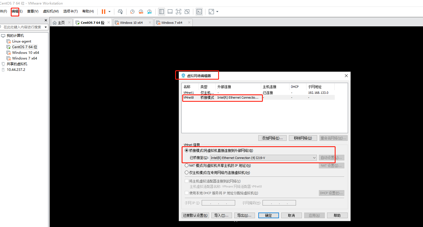Pause the virtual machine with the orange pause icon
Screen dimensions: 423x227
pyautogui.click(x=104, y=12)
